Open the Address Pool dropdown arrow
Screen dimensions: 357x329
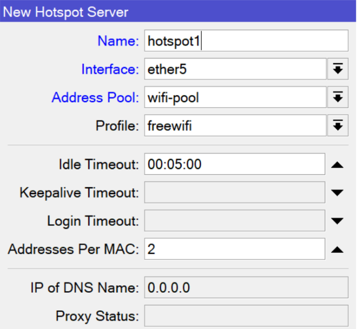338,97
